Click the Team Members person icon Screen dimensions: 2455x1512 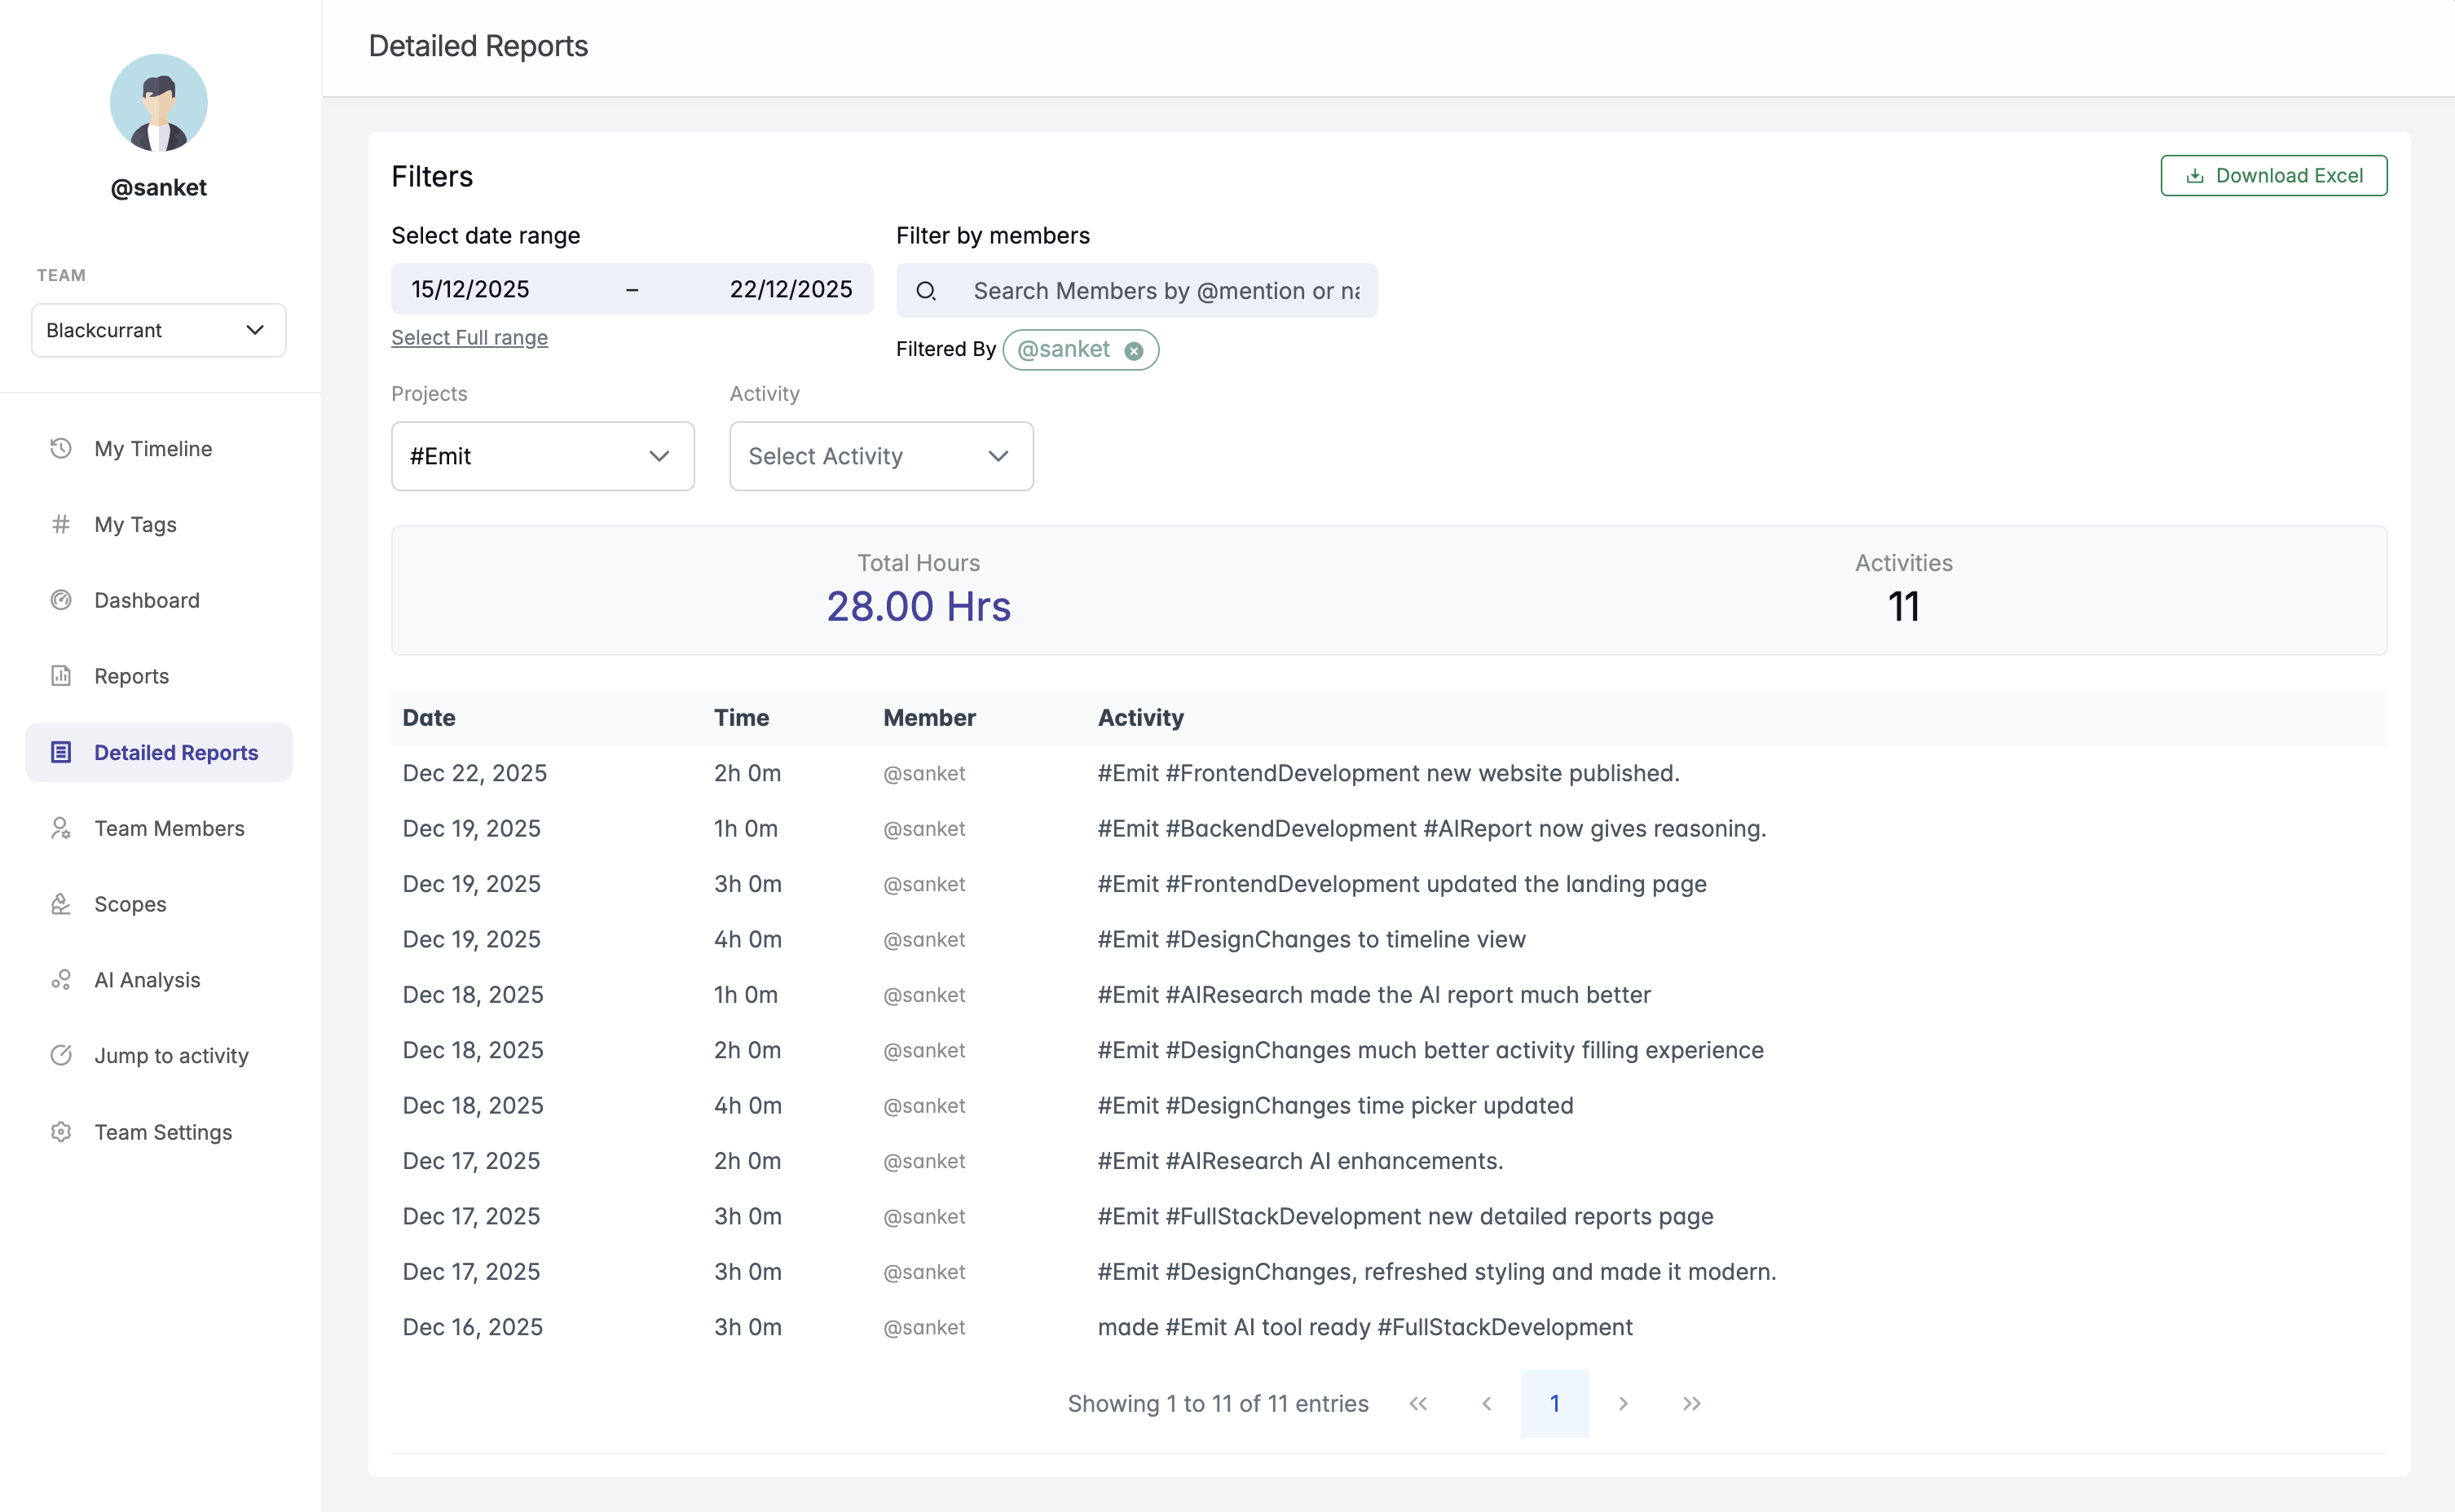(x=61, y=828)
